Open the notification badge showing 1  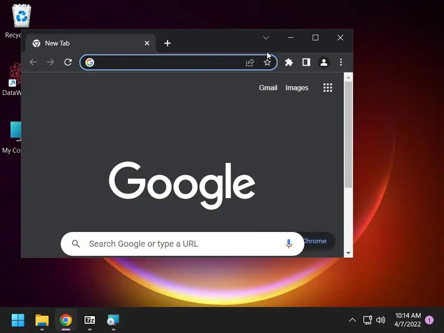click(x=429, y=320)
